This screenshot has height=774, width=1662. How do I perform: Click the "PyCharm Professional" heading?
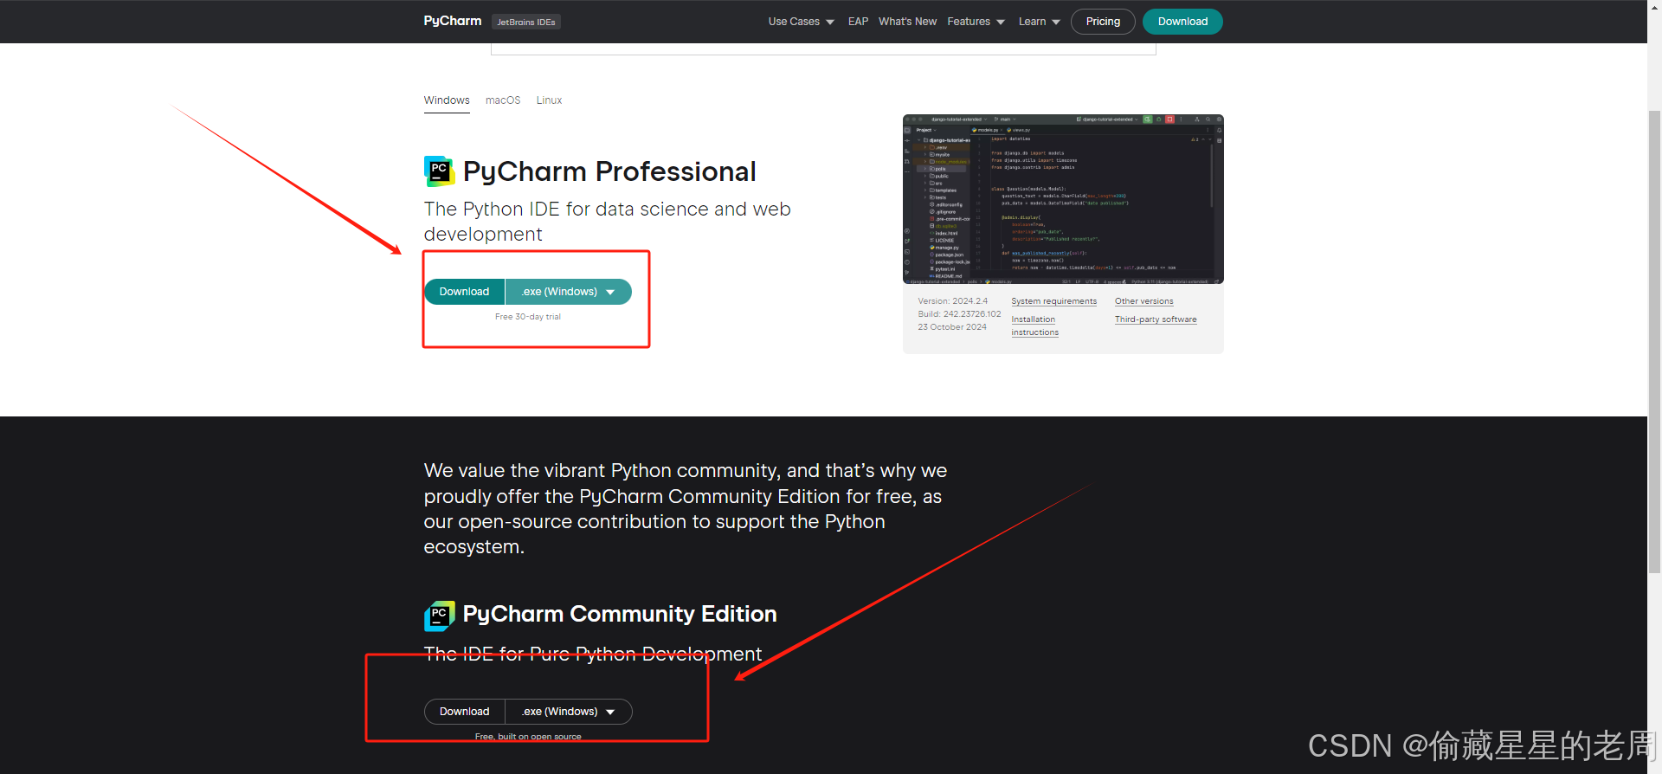(609, 171)
